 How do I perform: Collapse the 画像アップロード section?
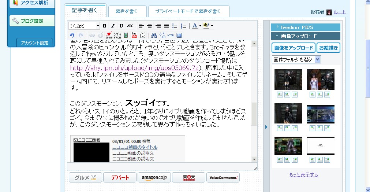[x=305, y=36]
